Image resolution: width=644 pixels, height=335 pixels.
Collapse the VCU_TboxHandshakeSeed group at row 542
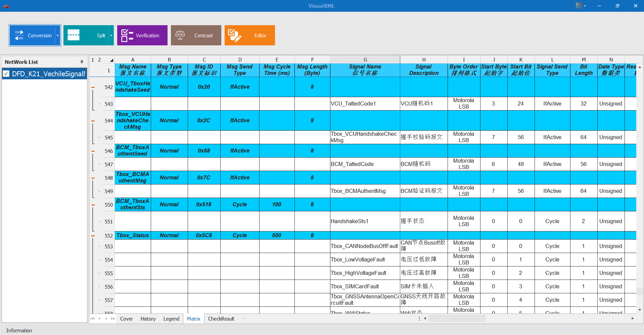(x=93, y=87)
